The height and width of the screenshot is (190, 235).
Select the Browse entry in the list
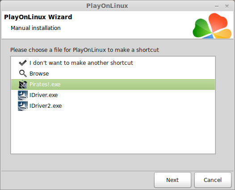coord(113,74)
